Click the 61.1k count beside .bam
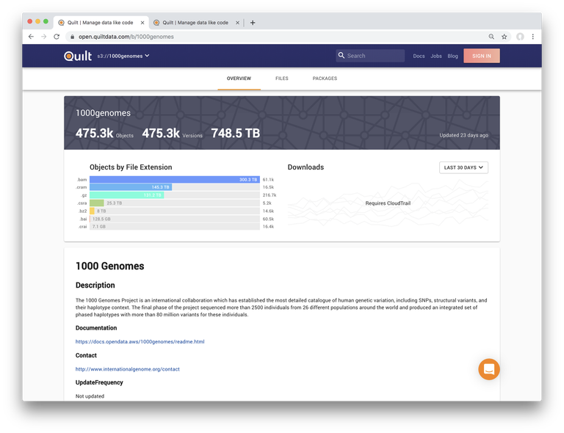Image resolution: width=564 pixels, height=433 pixels. pos(268,179)
